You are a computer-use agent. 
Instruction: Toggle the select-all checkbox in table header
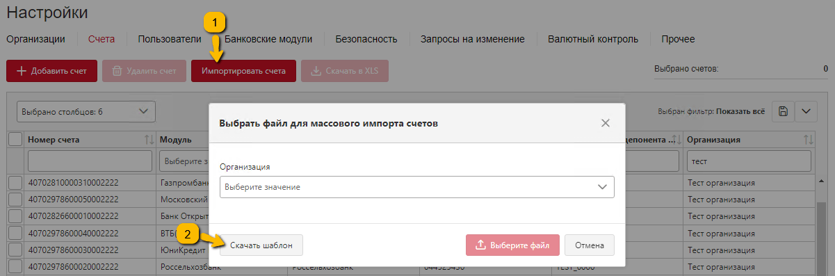pos(15,140)
